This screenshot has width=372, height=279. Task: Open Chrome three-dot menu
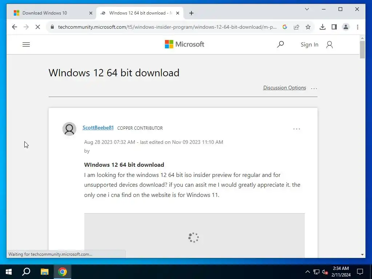(357, 27)
